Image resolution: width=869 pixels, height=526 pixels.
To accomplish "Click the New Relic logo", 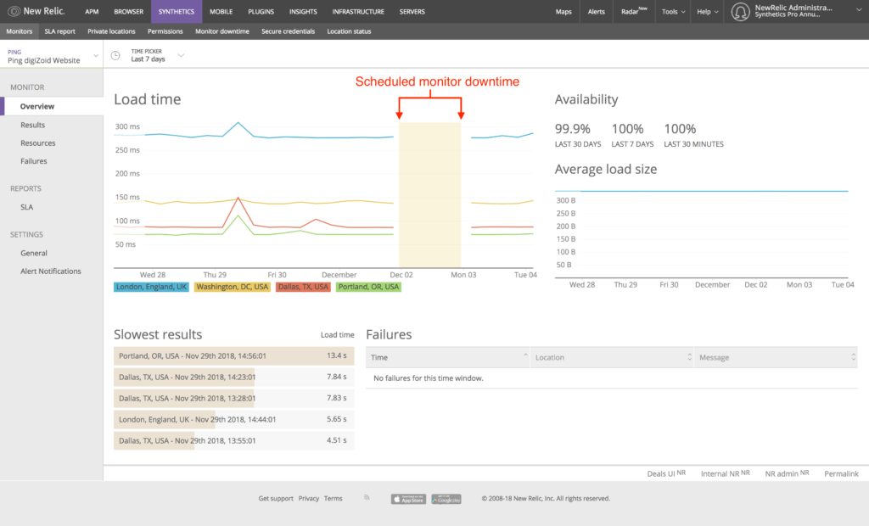I will [36, 11].
